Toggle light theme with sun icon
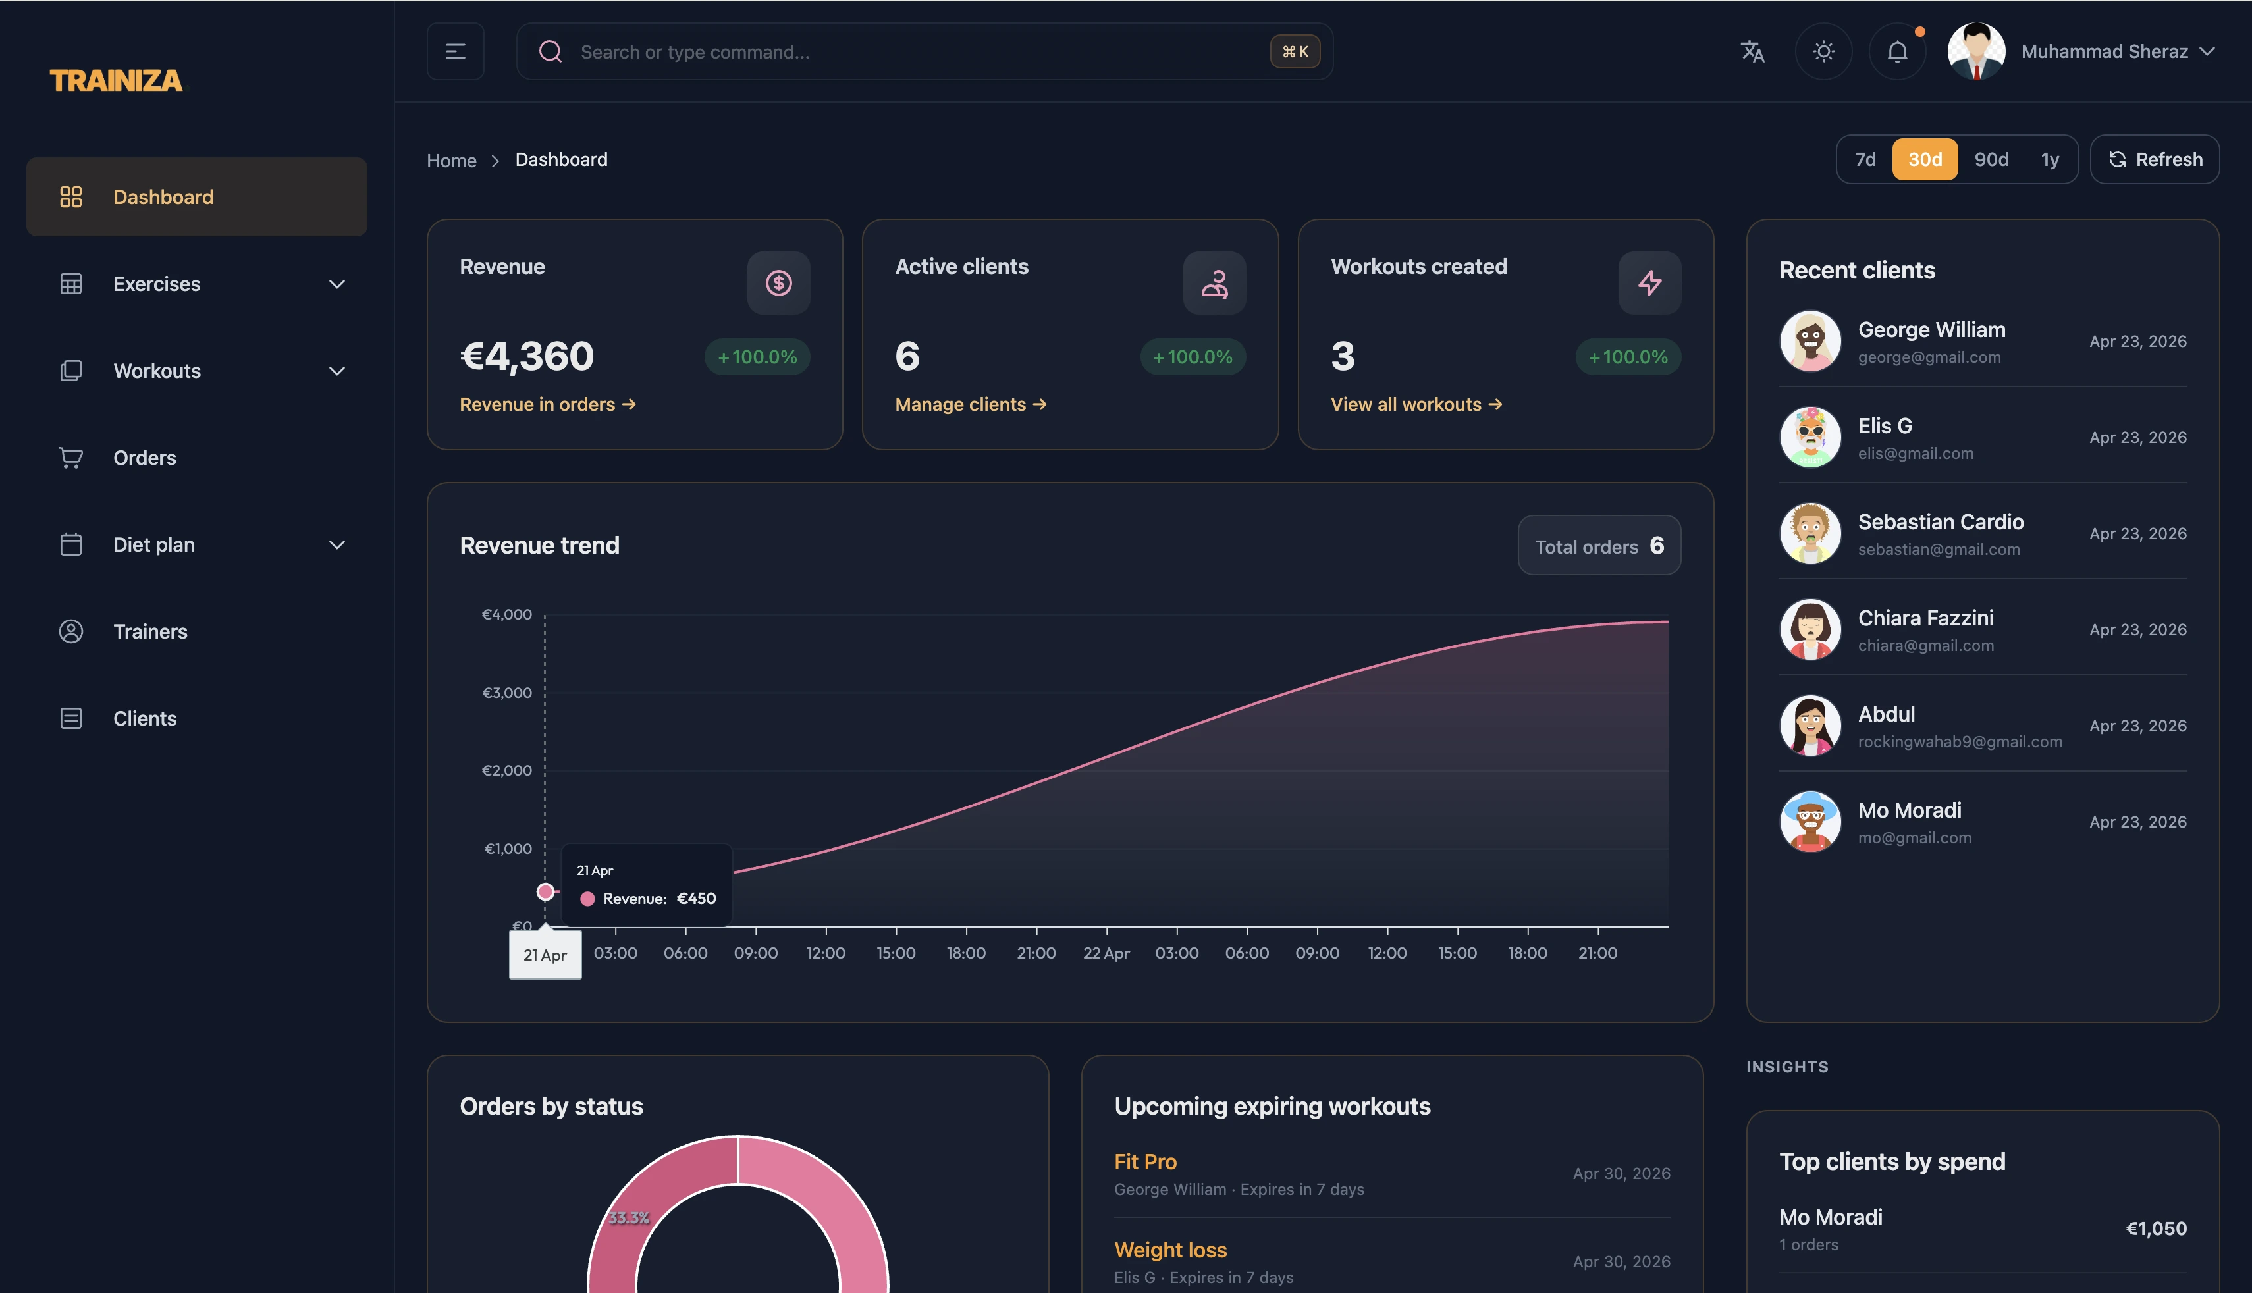This screenshot has height=1293, width=2252. (1824, 51)
